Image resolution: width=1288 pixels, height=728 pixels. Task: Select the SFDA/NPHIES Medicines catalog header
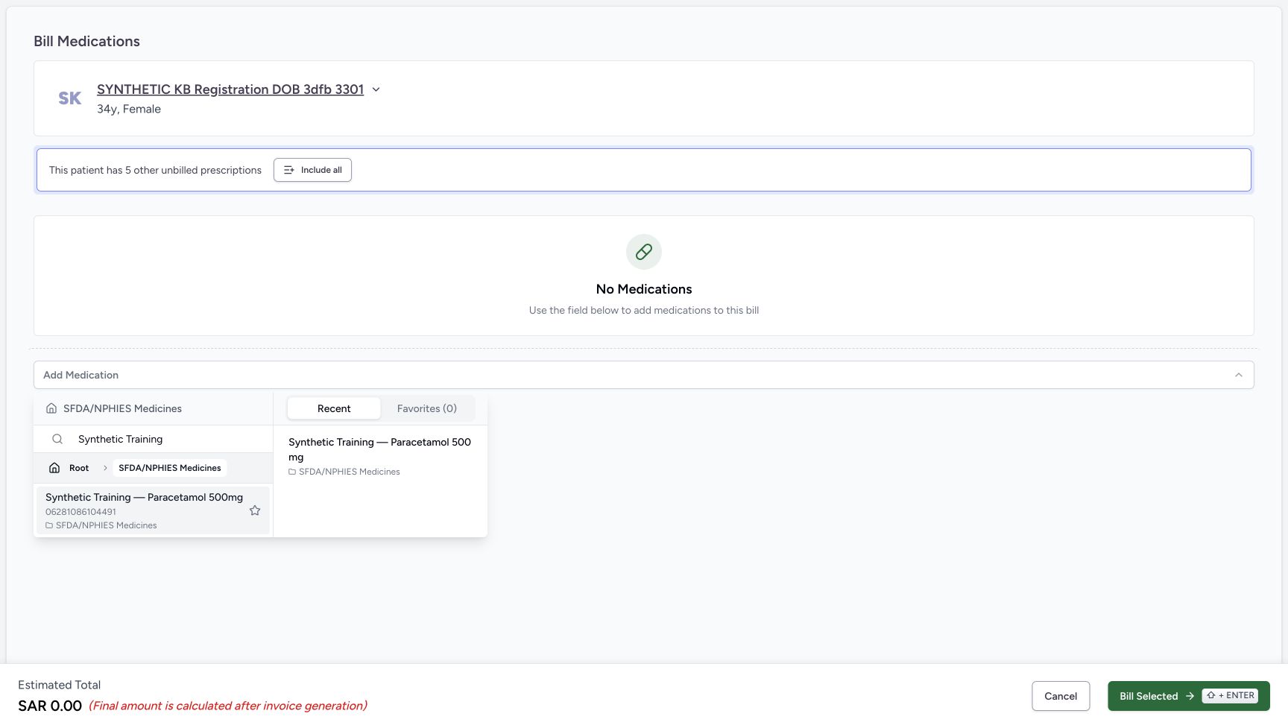click(x=122, y=408)
